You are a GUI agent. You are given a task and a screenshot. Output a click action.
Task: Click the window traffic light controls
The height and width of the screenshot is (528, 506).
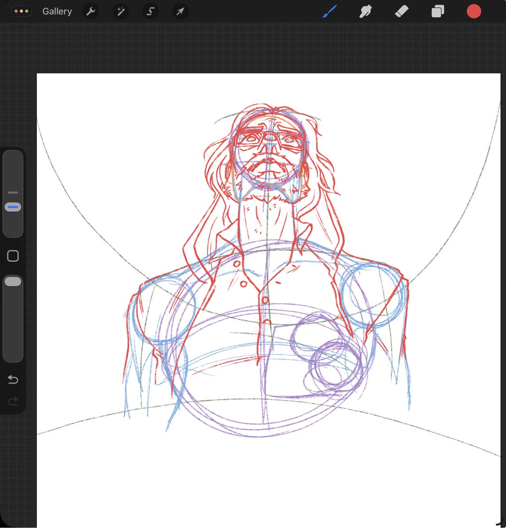pyautogui.click(x=22, y=11)
